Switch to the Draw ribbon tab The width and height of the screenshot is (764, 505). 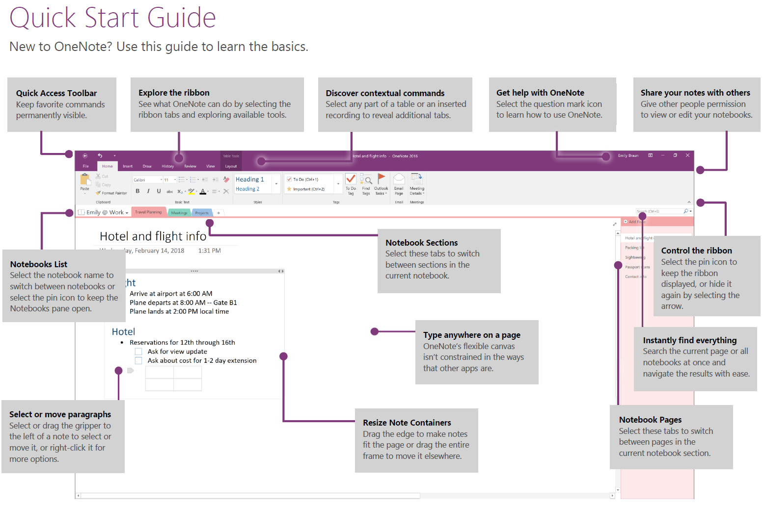[x=147, y=166]
